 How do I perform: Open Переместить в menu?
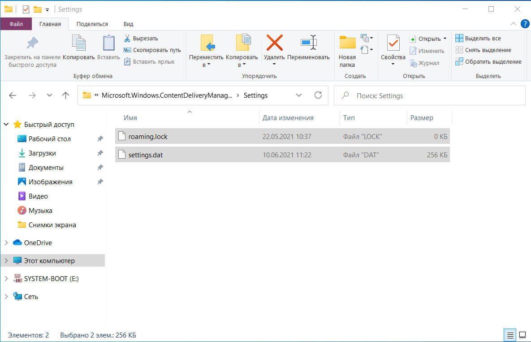tap(206, 51)
